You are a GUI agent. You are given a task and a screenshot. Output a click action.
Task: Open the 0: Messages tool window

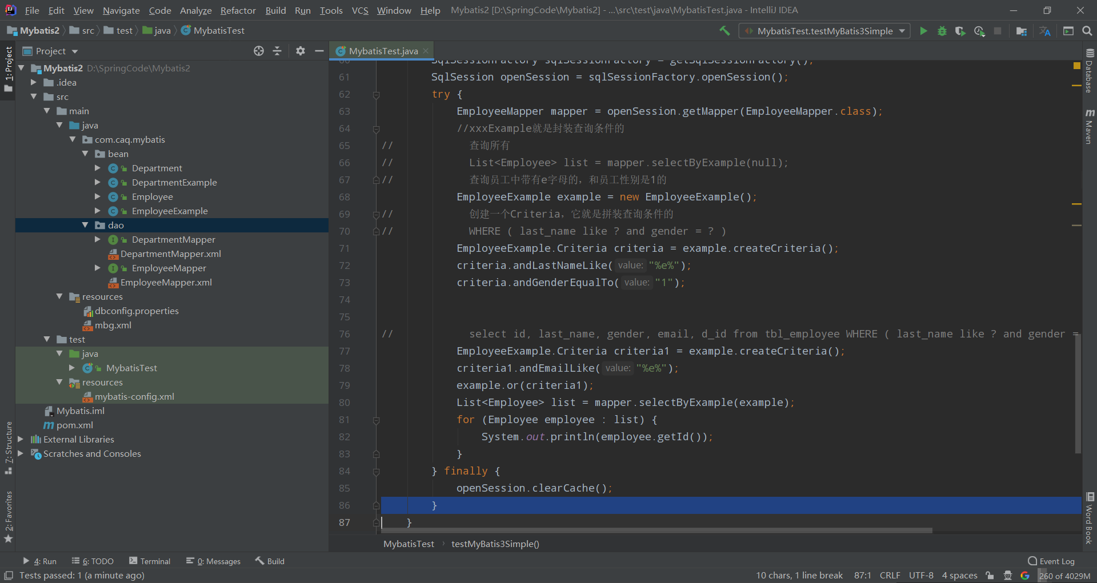tap(213, 561)
